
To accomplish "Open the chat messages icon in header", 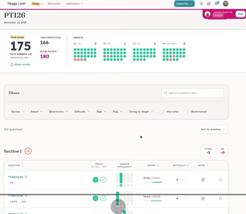I will 217,3.
